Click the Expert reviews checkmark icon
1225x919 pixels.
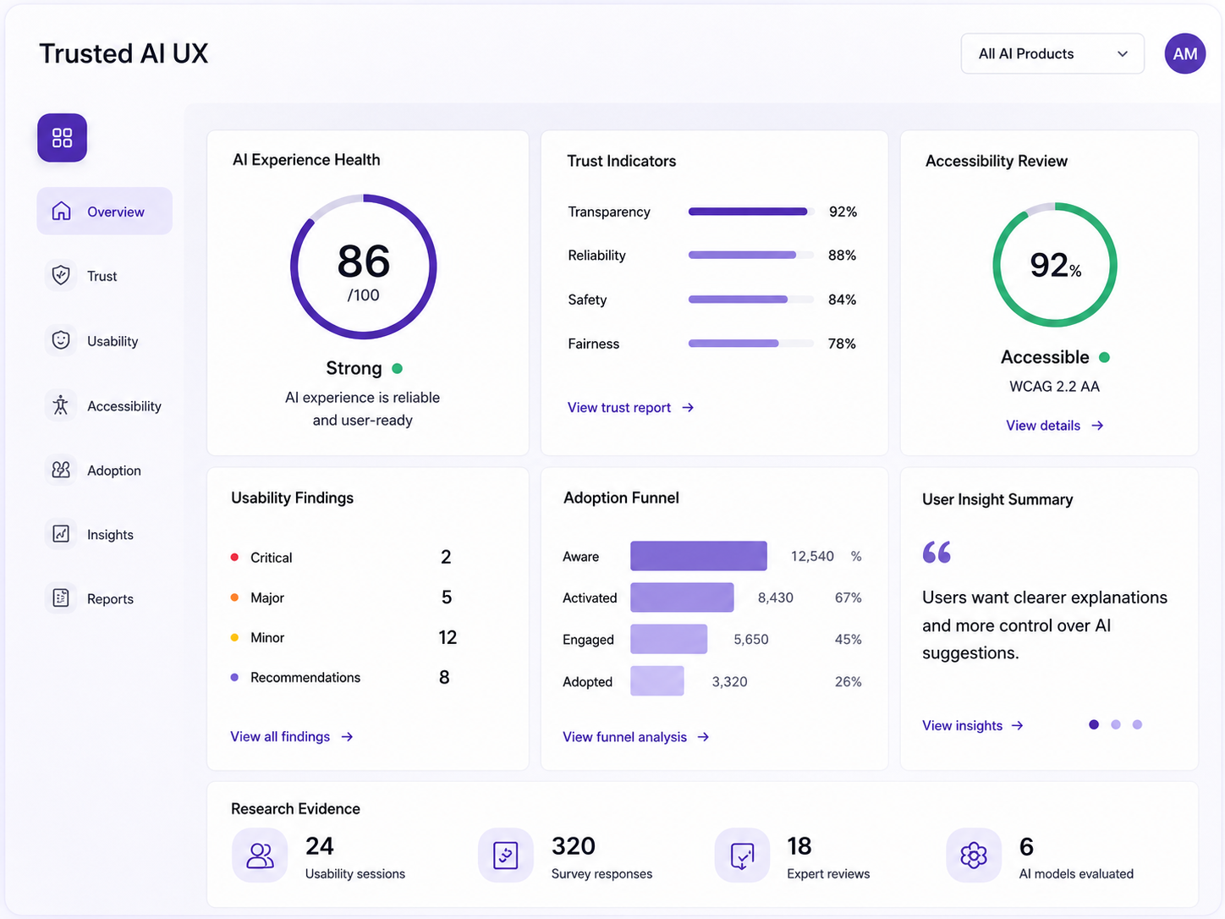pyautogui.click(x=742, y=856)
